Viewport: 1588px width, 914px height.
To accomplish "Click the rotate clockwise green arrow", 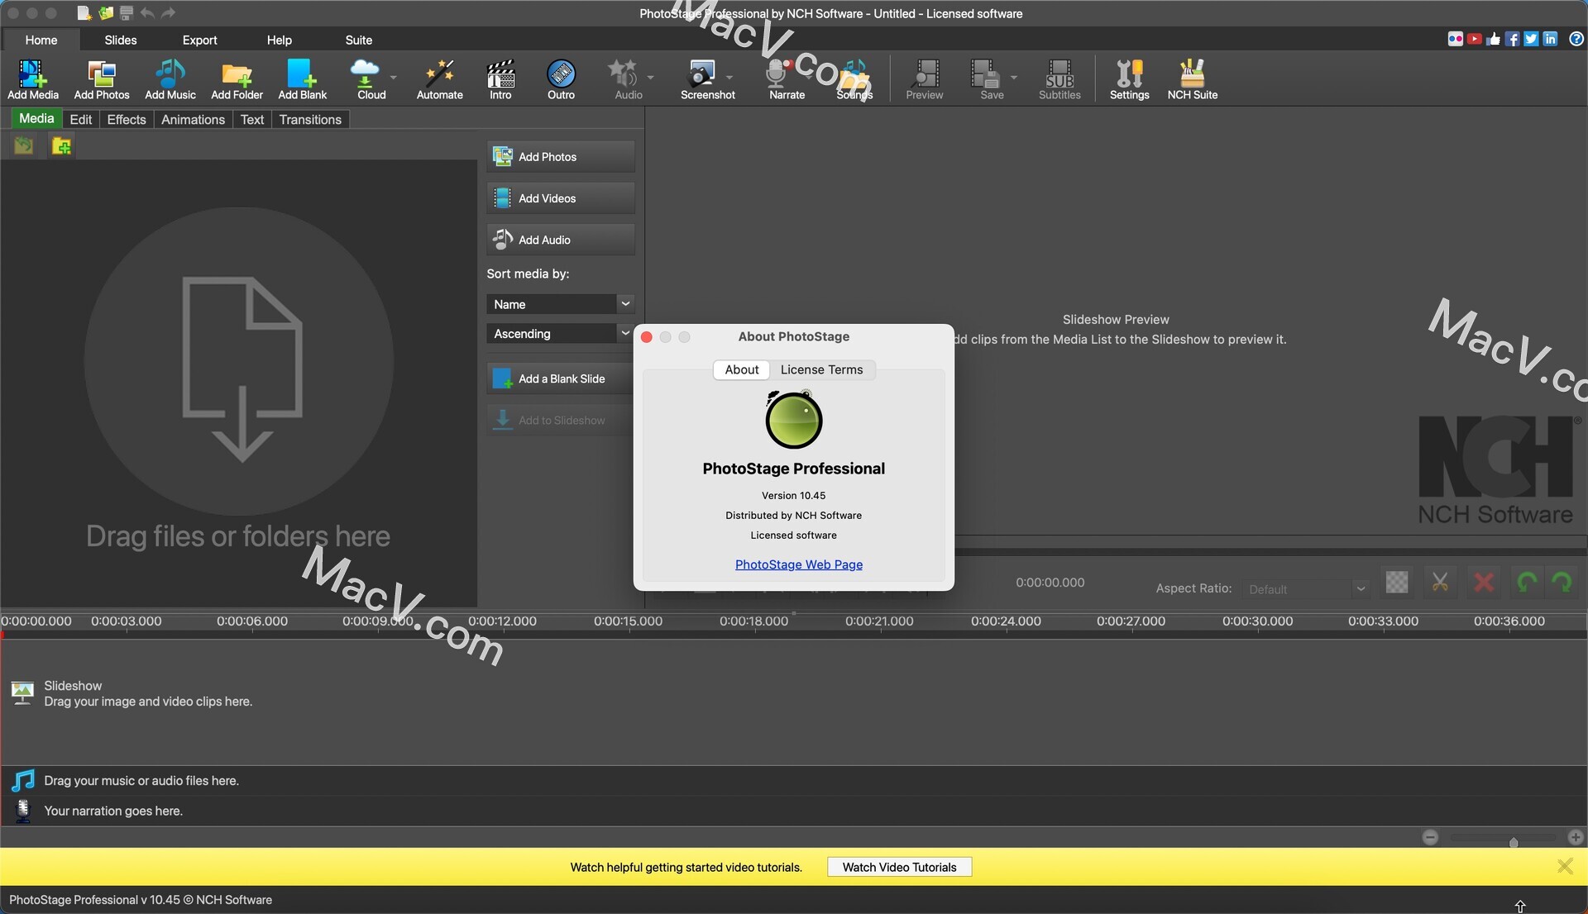I will pos(1562,583).
